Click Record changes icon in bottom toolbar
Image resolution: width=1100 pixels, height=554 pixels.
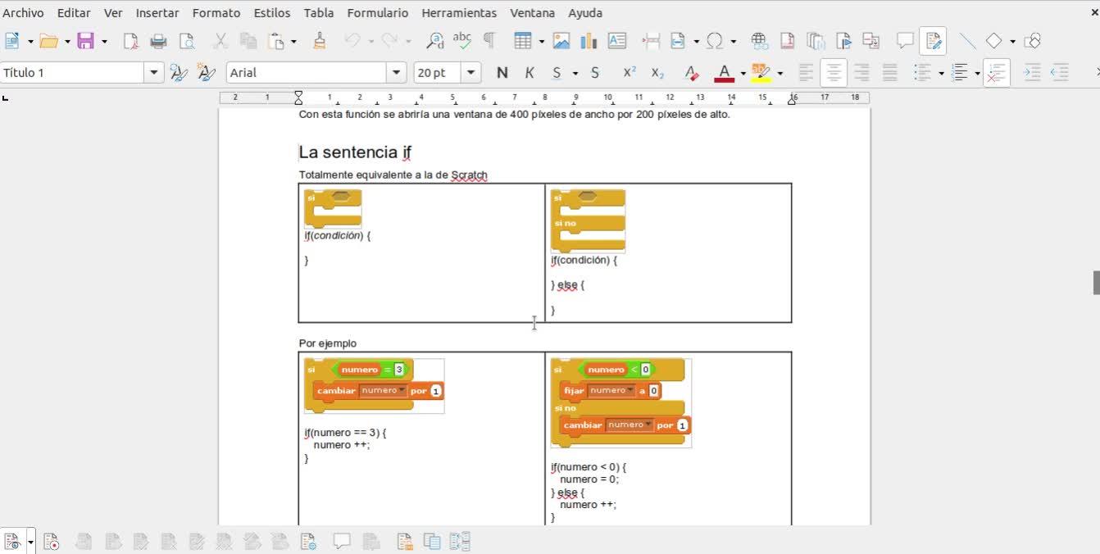coord(52,542)
